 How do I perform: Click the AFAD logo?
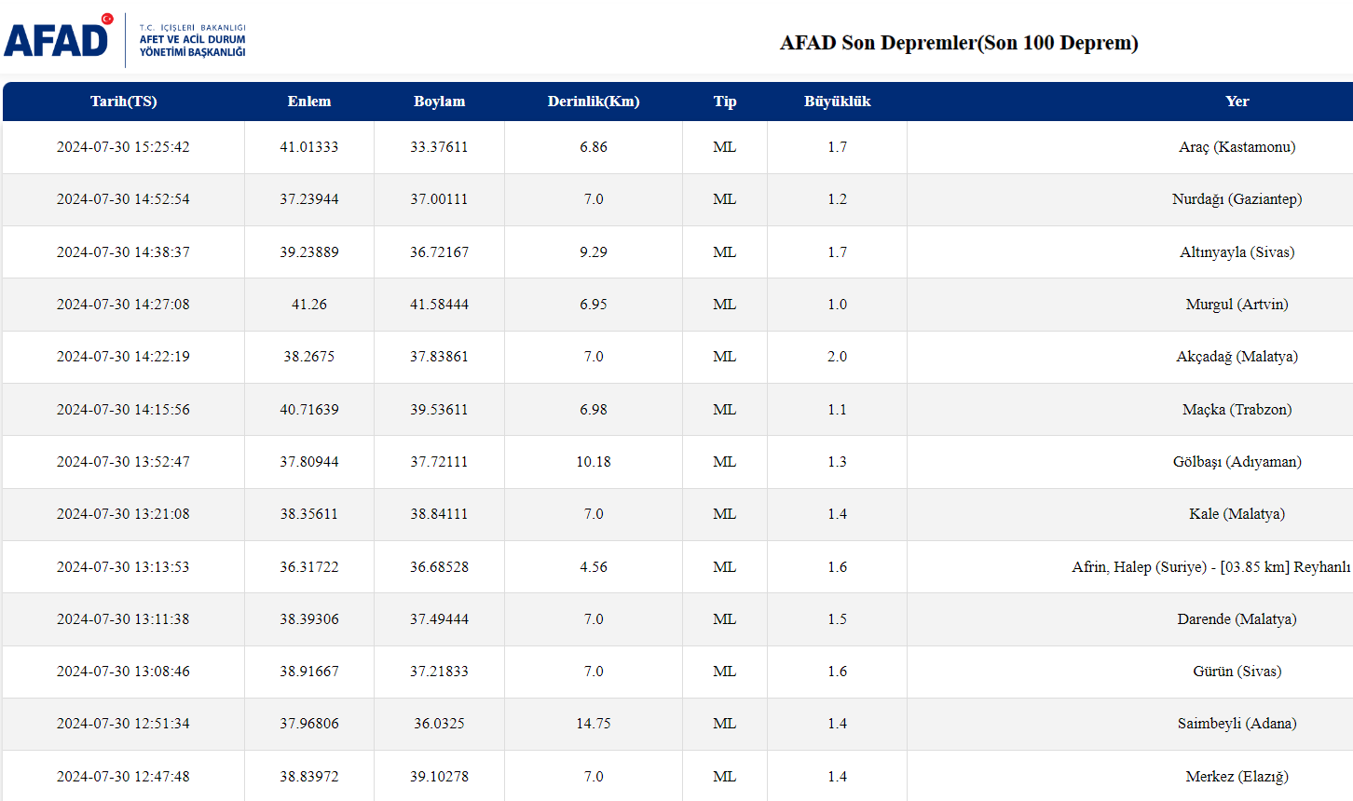pyautogui.click(x=125, y=40)
